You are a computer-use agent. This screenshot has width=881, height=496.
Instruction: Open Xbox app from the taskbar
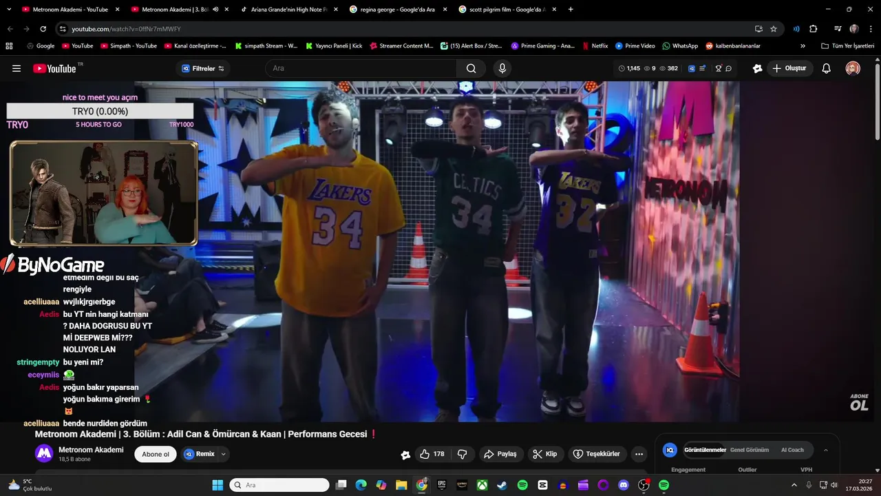click(x=482, y=485)
